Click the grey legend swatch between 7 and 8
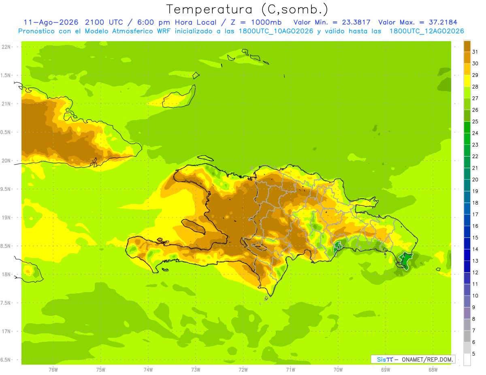This screenshot has height=375, width=486. coord(467,324)
